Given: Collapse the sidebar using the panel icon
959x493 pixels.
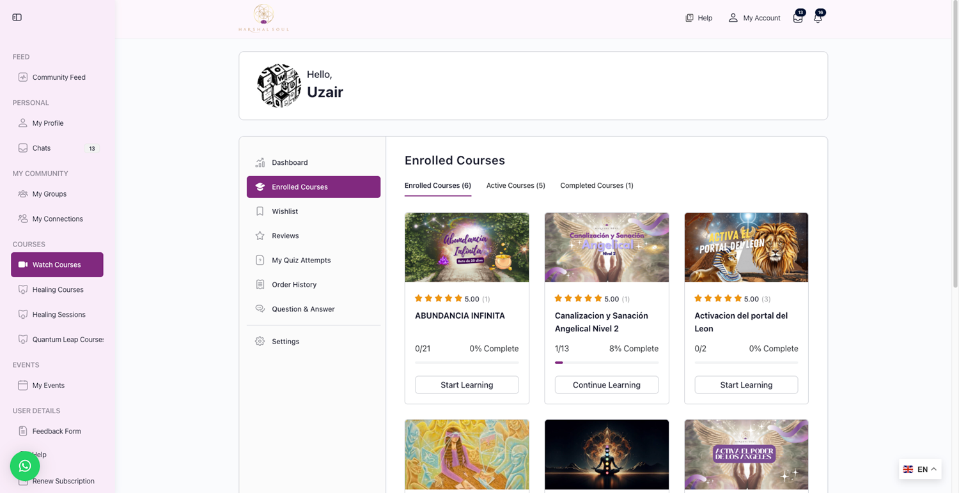Looking at the screenshot, I should point(17,17).
